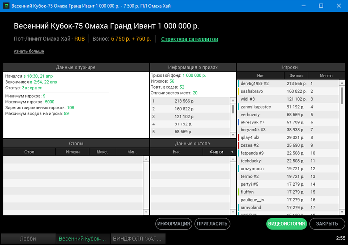Click players list scrollbar thumb
The height and width of the screenshot is (245, 348).
pos(342,96)
